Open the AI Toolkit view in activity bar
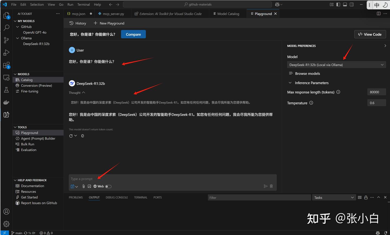390x235 pixels. click(x=6, y=115)
